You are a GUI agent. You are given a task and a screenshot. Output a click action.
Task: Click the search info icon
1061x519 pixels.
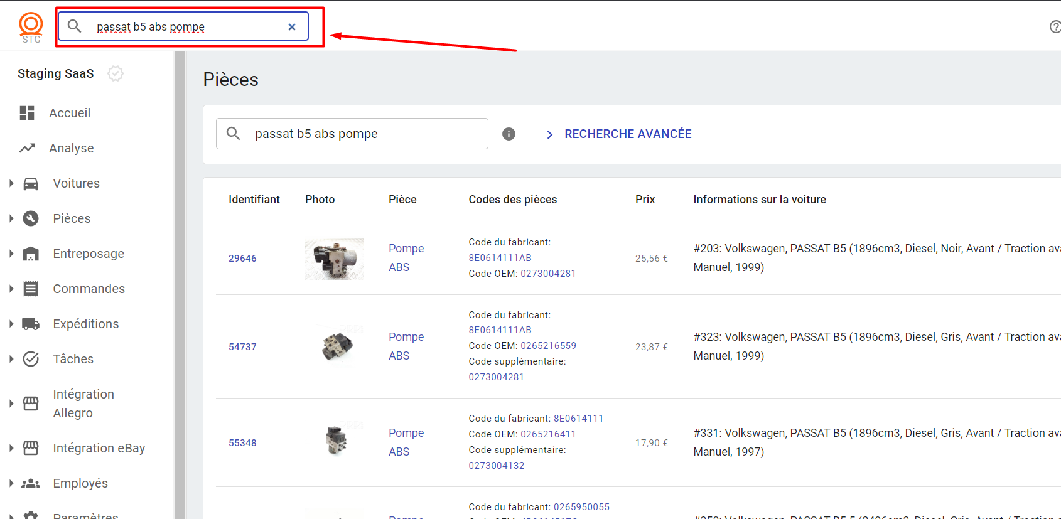509,134
